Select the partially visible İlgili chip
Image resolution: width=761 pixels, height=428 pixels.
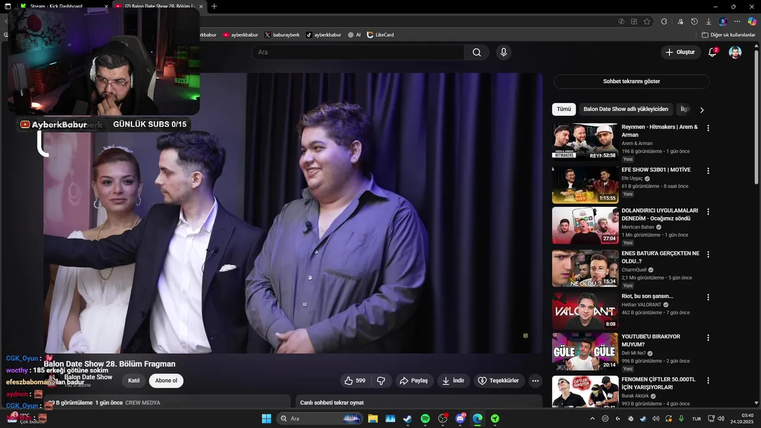click(x=684, y=109)
